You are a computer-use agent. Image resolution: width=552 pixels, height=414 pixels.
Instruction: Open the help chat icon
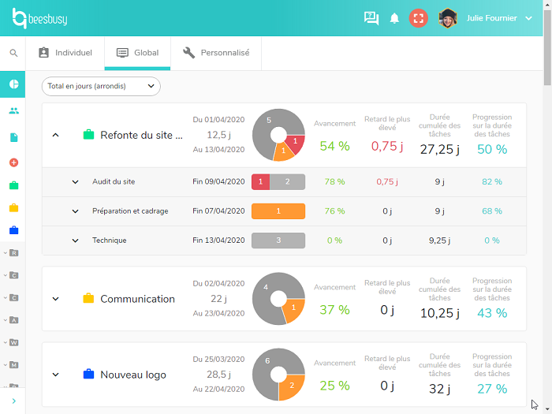click(x=371, y=18)
